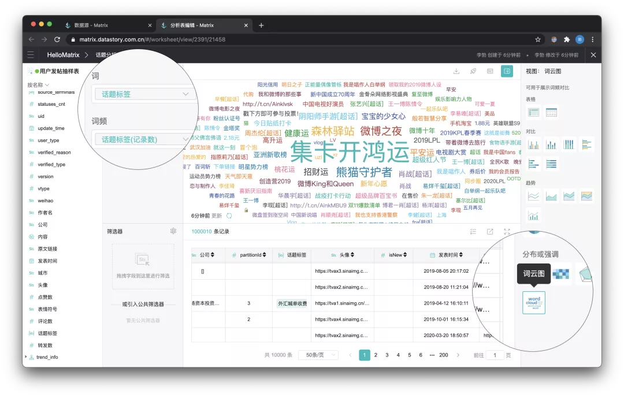Sort the table by 发表时间 column
Screen dimensions: 624x397
461,255
